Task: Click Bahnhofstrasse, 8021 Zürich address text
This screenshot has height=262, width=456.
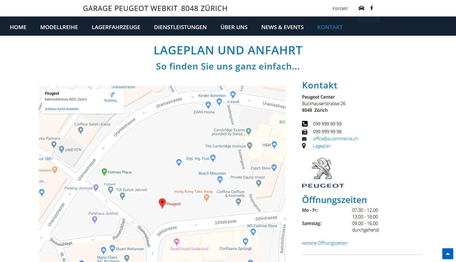Action: [x=66, y=99]
